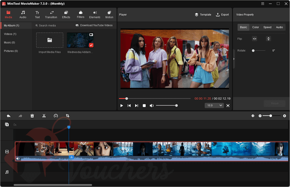Collapse the Video Property panel arrow
The height and width of the screenshot is (187, 290).
(x=234, y=59)
